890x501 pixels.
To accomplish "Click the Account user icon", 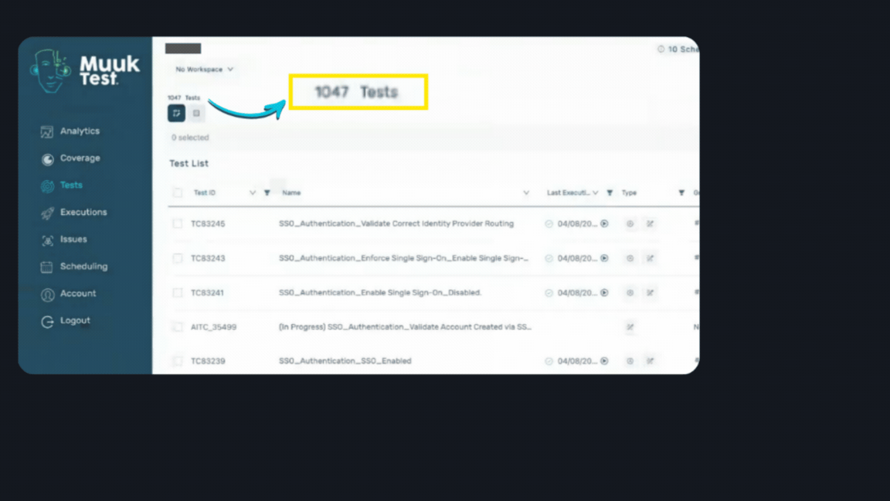I will (47, 295).
